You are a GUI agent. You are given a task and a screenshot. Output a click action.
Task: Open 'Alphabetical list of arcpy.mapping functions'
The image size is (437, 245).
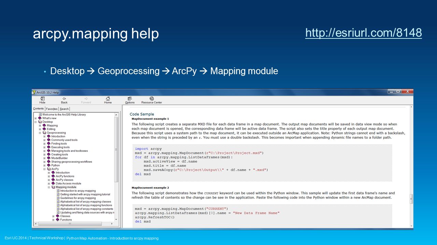(86, 205)
